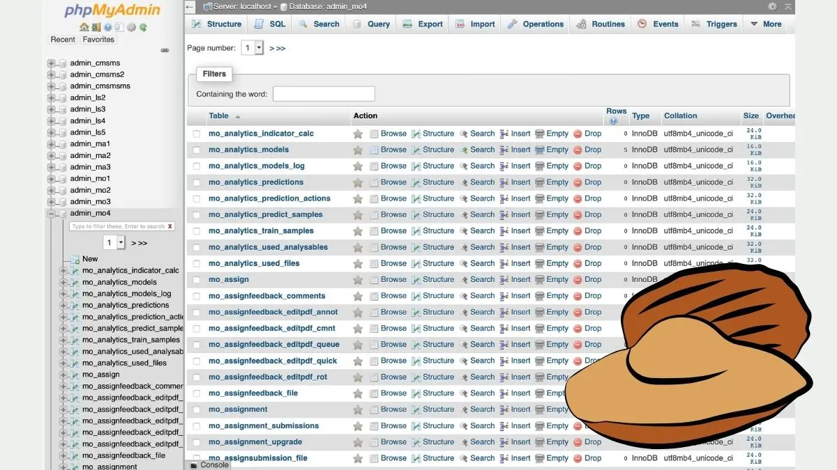Viewport: 837px width, 470px height.
Task: Reload the navigation panel green icon
Action: [143, 27]
